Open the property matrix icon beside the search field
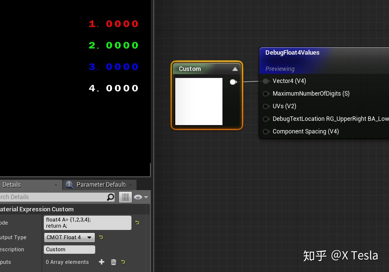The width and height of the screenshot is (389, 272). (x=125, y=197)
